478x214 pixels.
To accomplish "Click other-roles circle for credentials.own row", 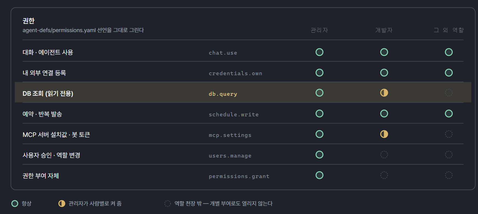I will pos(449,73).
